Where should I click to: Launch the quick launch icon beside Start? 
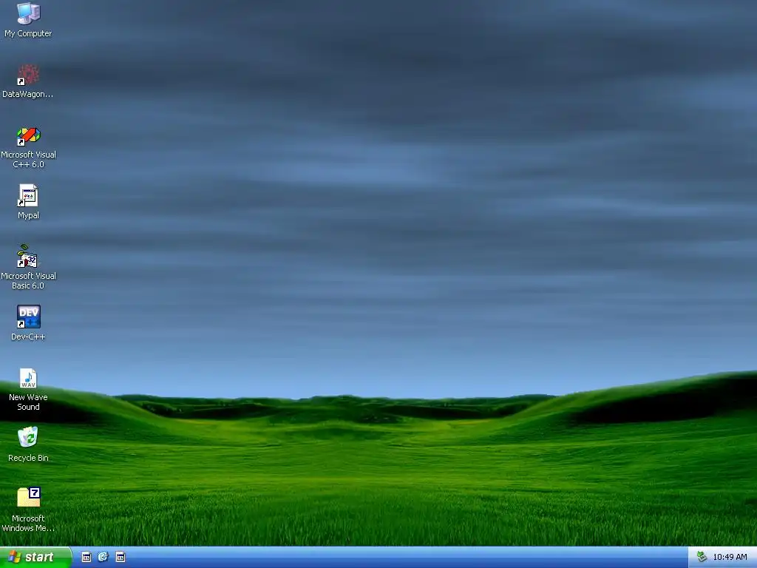point(86,557)
